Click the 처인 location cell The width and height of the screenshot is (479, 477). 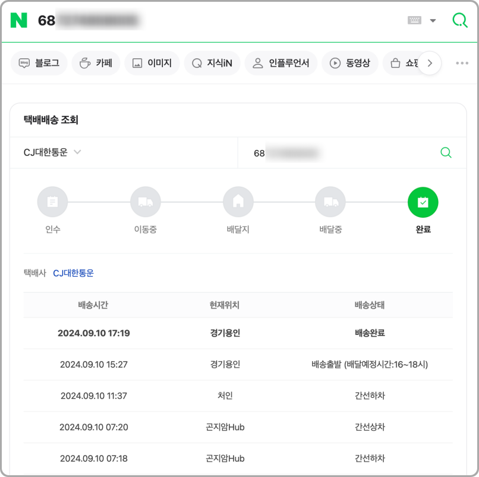tap(225, 396)
